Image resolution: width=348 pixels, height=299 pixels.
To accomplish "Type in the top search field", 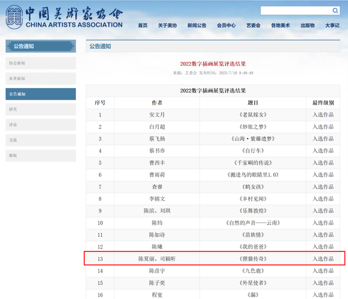I will [x=296, y=10].
